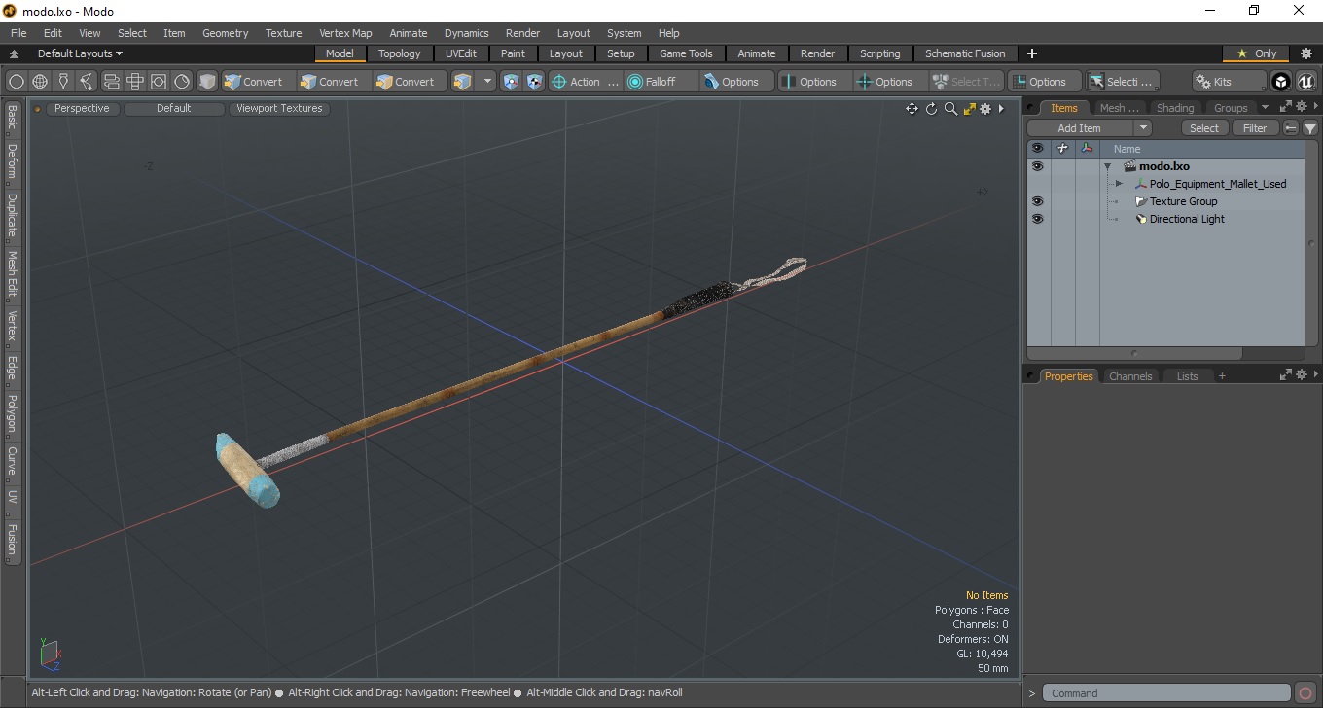Viewport: 1323px width, 708px height.
Task: Click the eye visibility column header
Action: click(1037, 149)
